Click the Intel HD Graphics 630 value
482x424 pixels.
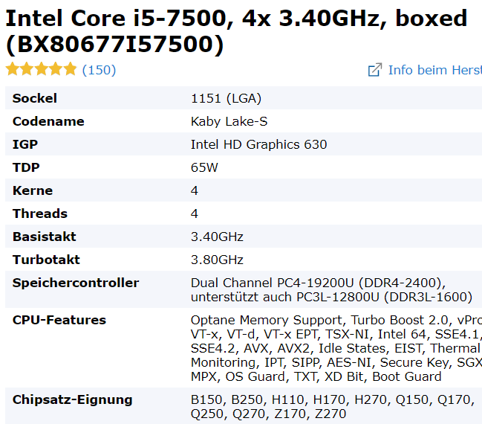pos(258,144)
